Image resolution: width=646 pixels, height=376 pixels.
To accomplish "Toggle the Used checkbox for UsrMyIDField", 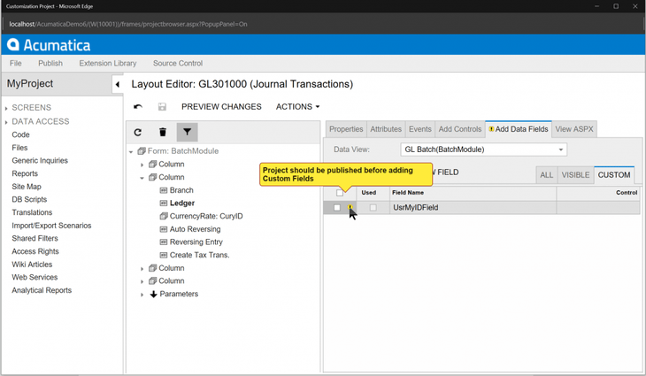I will 373,208.
